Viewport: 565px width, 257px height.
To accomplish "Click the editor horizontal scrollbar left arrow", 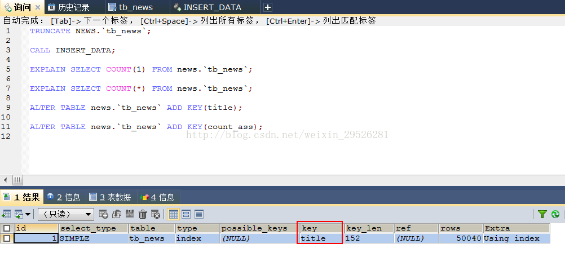I will 6,180.
